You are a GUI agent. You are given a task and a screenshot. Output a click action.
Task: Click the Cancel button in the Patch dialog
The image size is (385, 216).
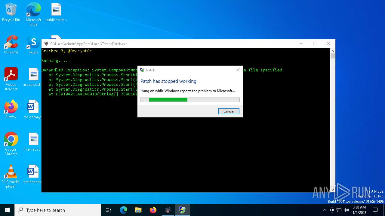coord(229,111)
